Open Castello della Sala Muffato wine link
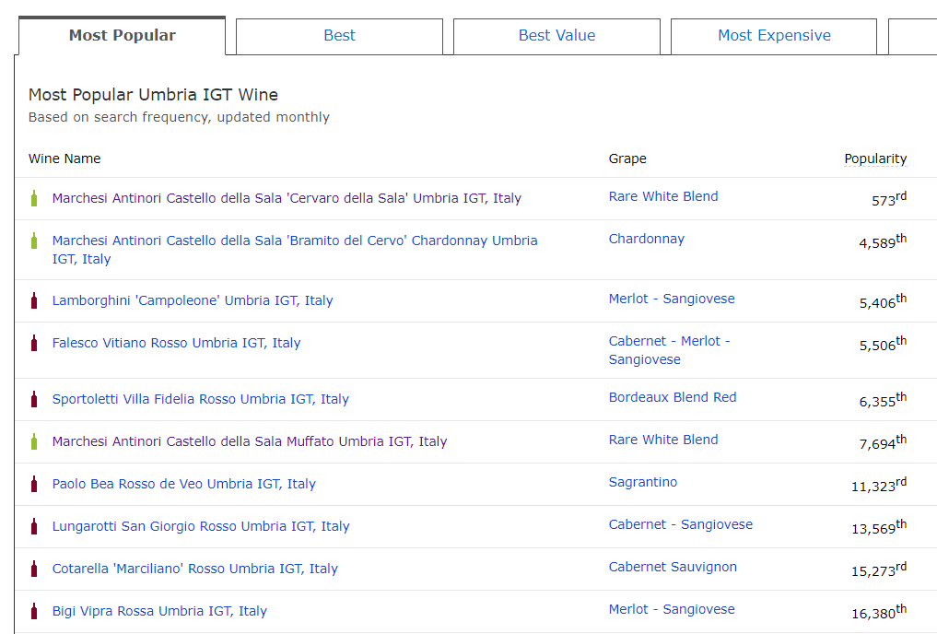The image size is (937, 634). (250, 441)
